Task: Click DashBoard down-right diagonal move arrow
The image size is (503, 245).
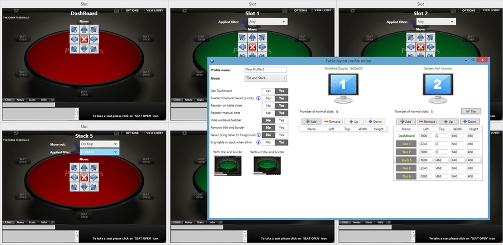Action: click(94, 49)
